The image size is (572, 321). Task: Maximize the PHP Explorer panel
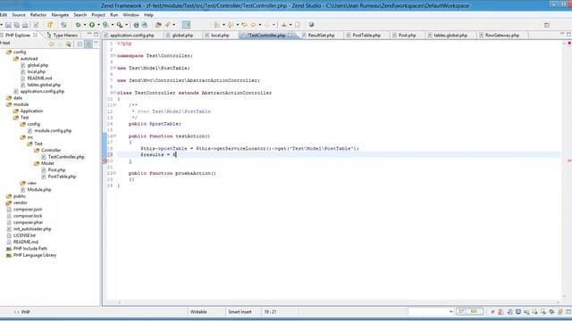pyautogui.click(x=97, y=34)
